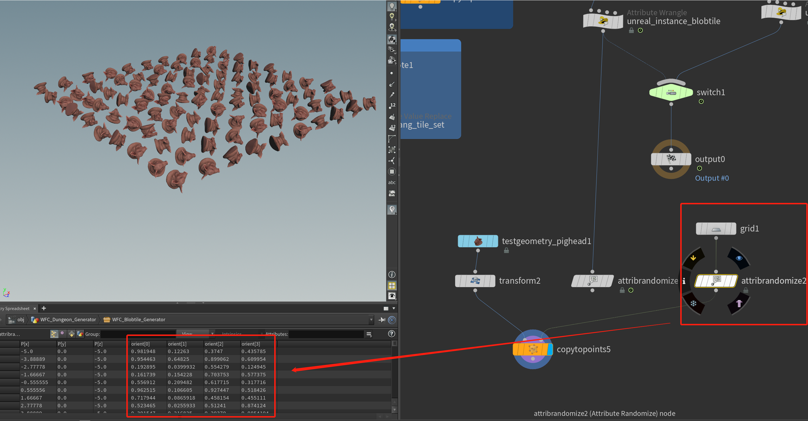The width and height of the screenshot is (808, 421).
Task: Toggle the freeze snowflake flag on attribrandomize2
Action: pos(693,303)
